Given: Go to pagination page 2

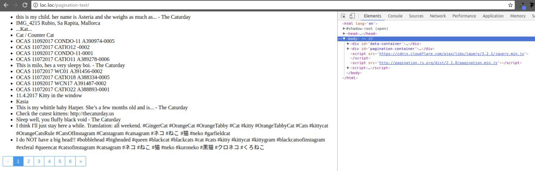Looking at the screenshot, I should pyautogui.click(x=29, y=161).
